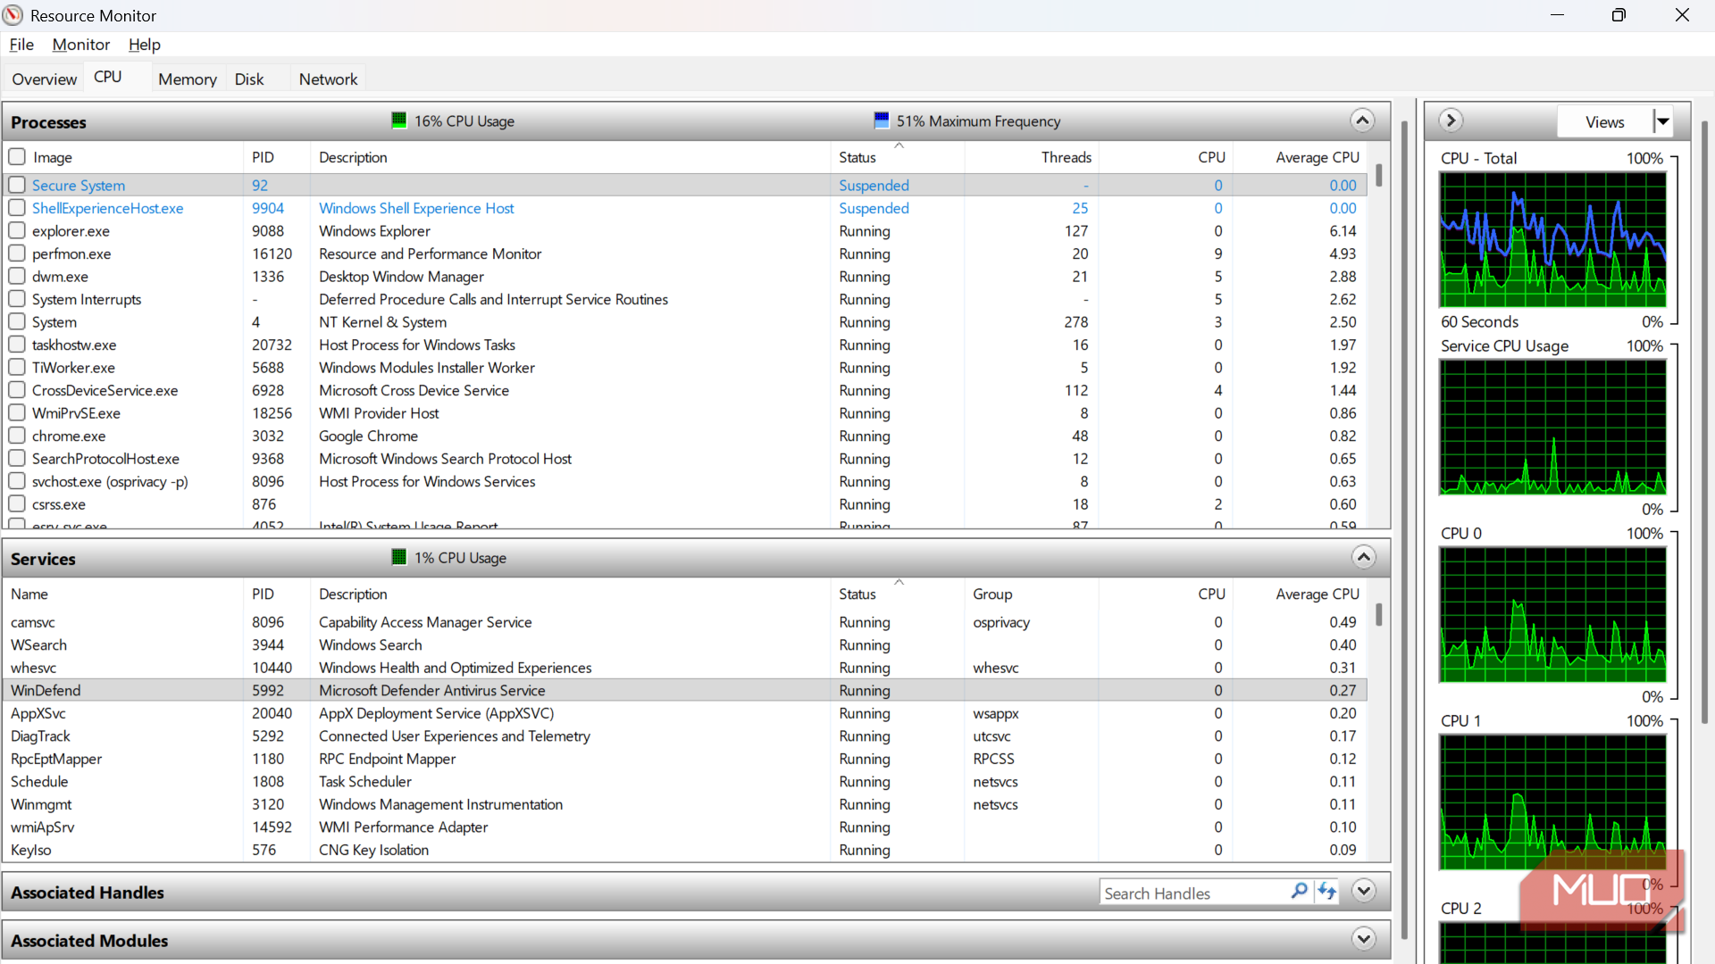Switch to the Memory tab
This screenshot has width=1715, height=964.
point(188,79)
